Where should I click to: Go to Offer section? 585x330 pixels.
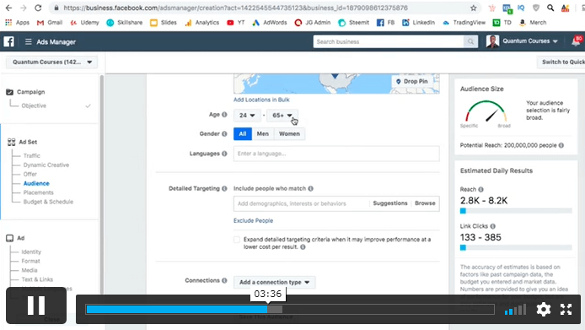tap(30, 174)
